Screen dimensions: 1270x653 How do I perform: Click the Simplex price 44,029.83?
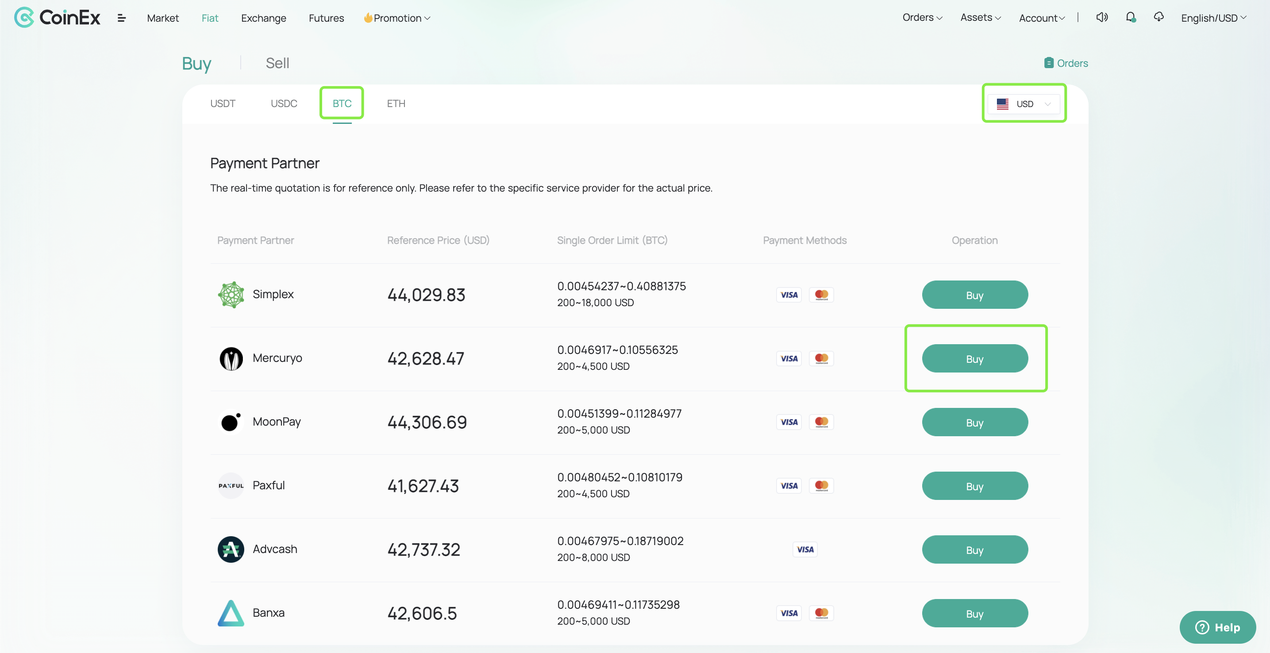(426, 295)
